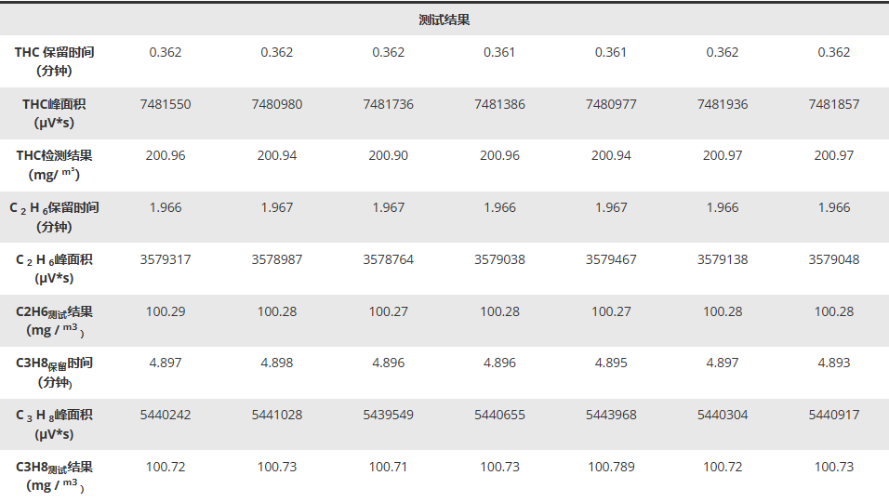Viewport: 889px width, 502px height.
Task: Click the C3H8测试结果 row label
Action: click(x=55, y=477)
